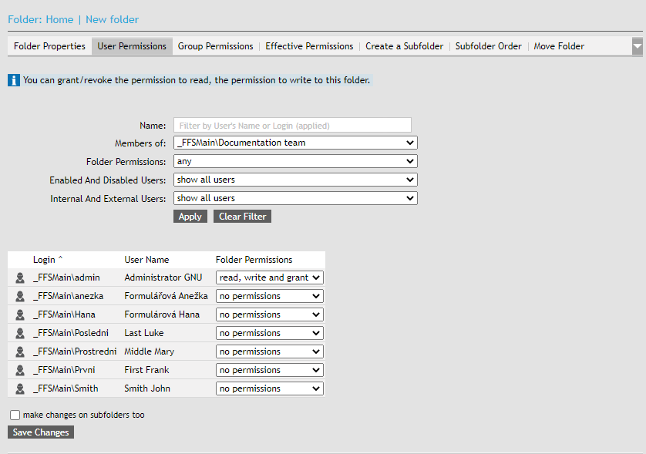Click the user icon beside _FFSMain\admin

[20, 277]
